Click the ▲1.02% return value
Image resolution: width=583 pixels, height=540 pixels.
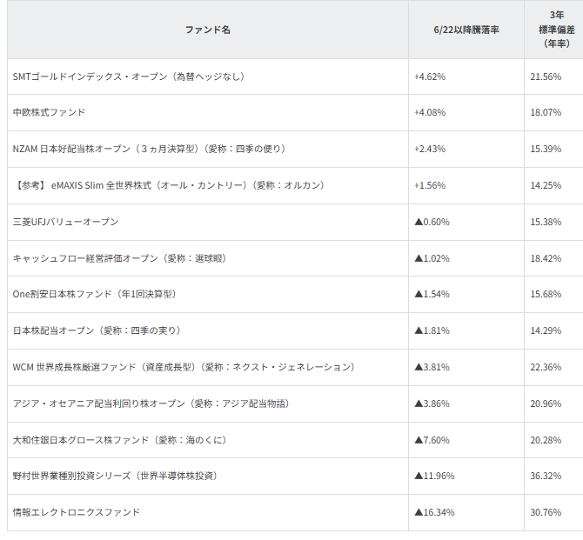[x=432, y=258]
